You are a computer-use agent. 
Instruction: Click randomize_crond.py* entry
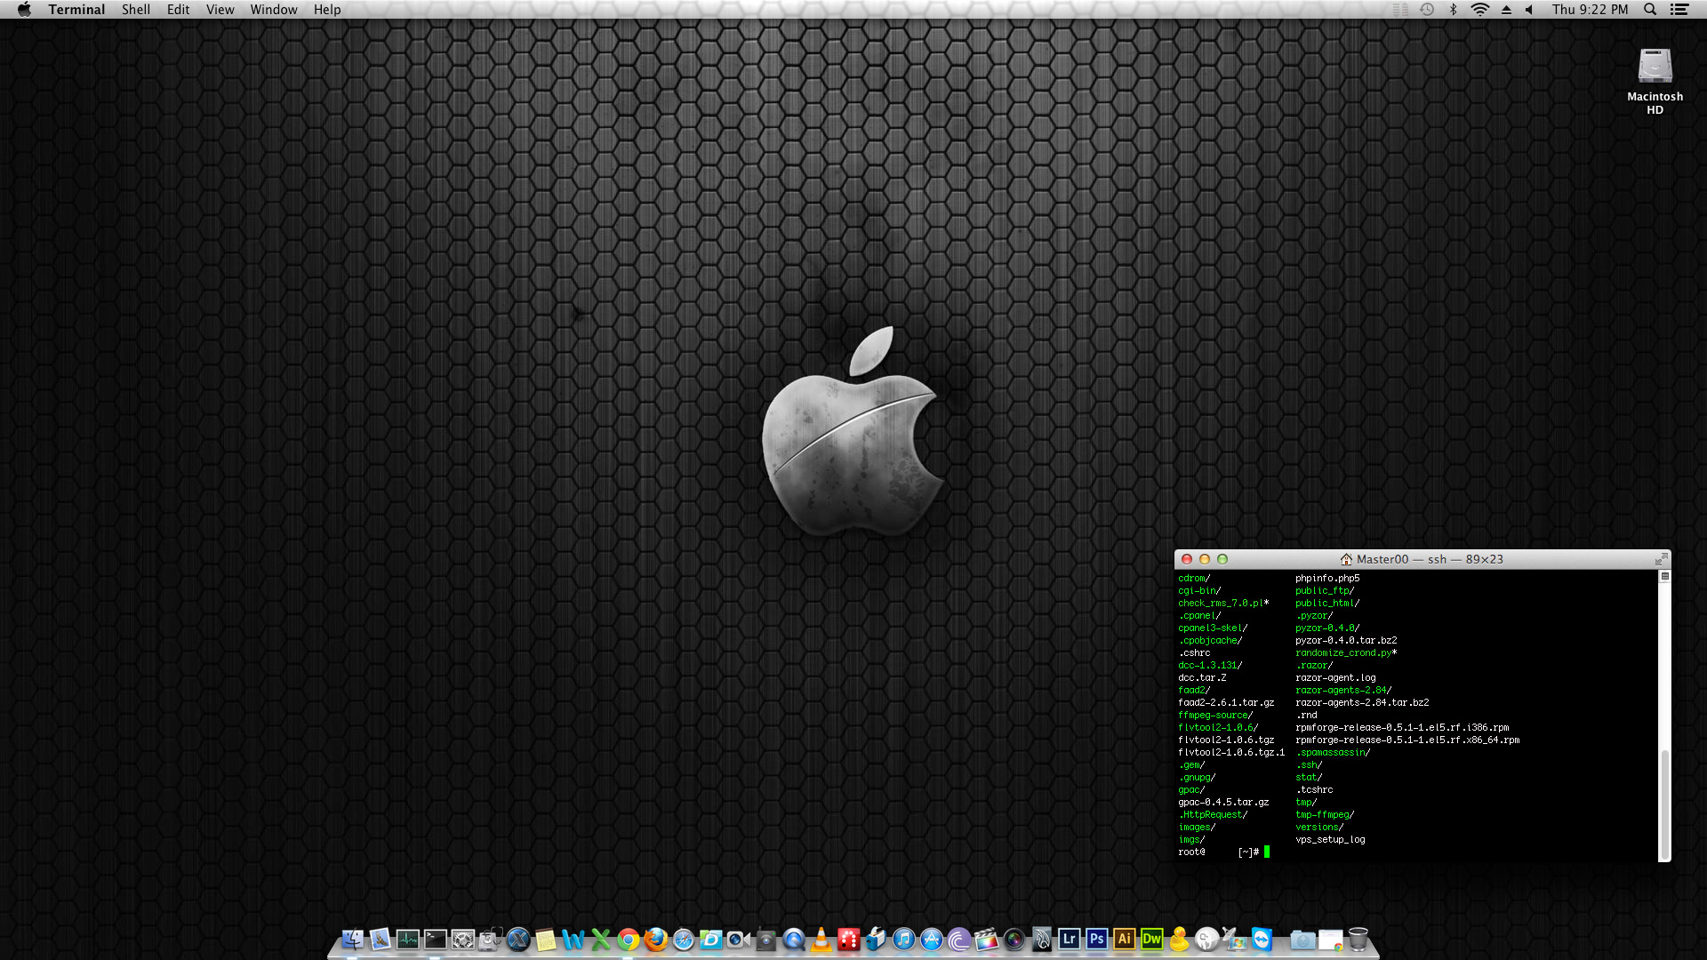point(1346,652)
